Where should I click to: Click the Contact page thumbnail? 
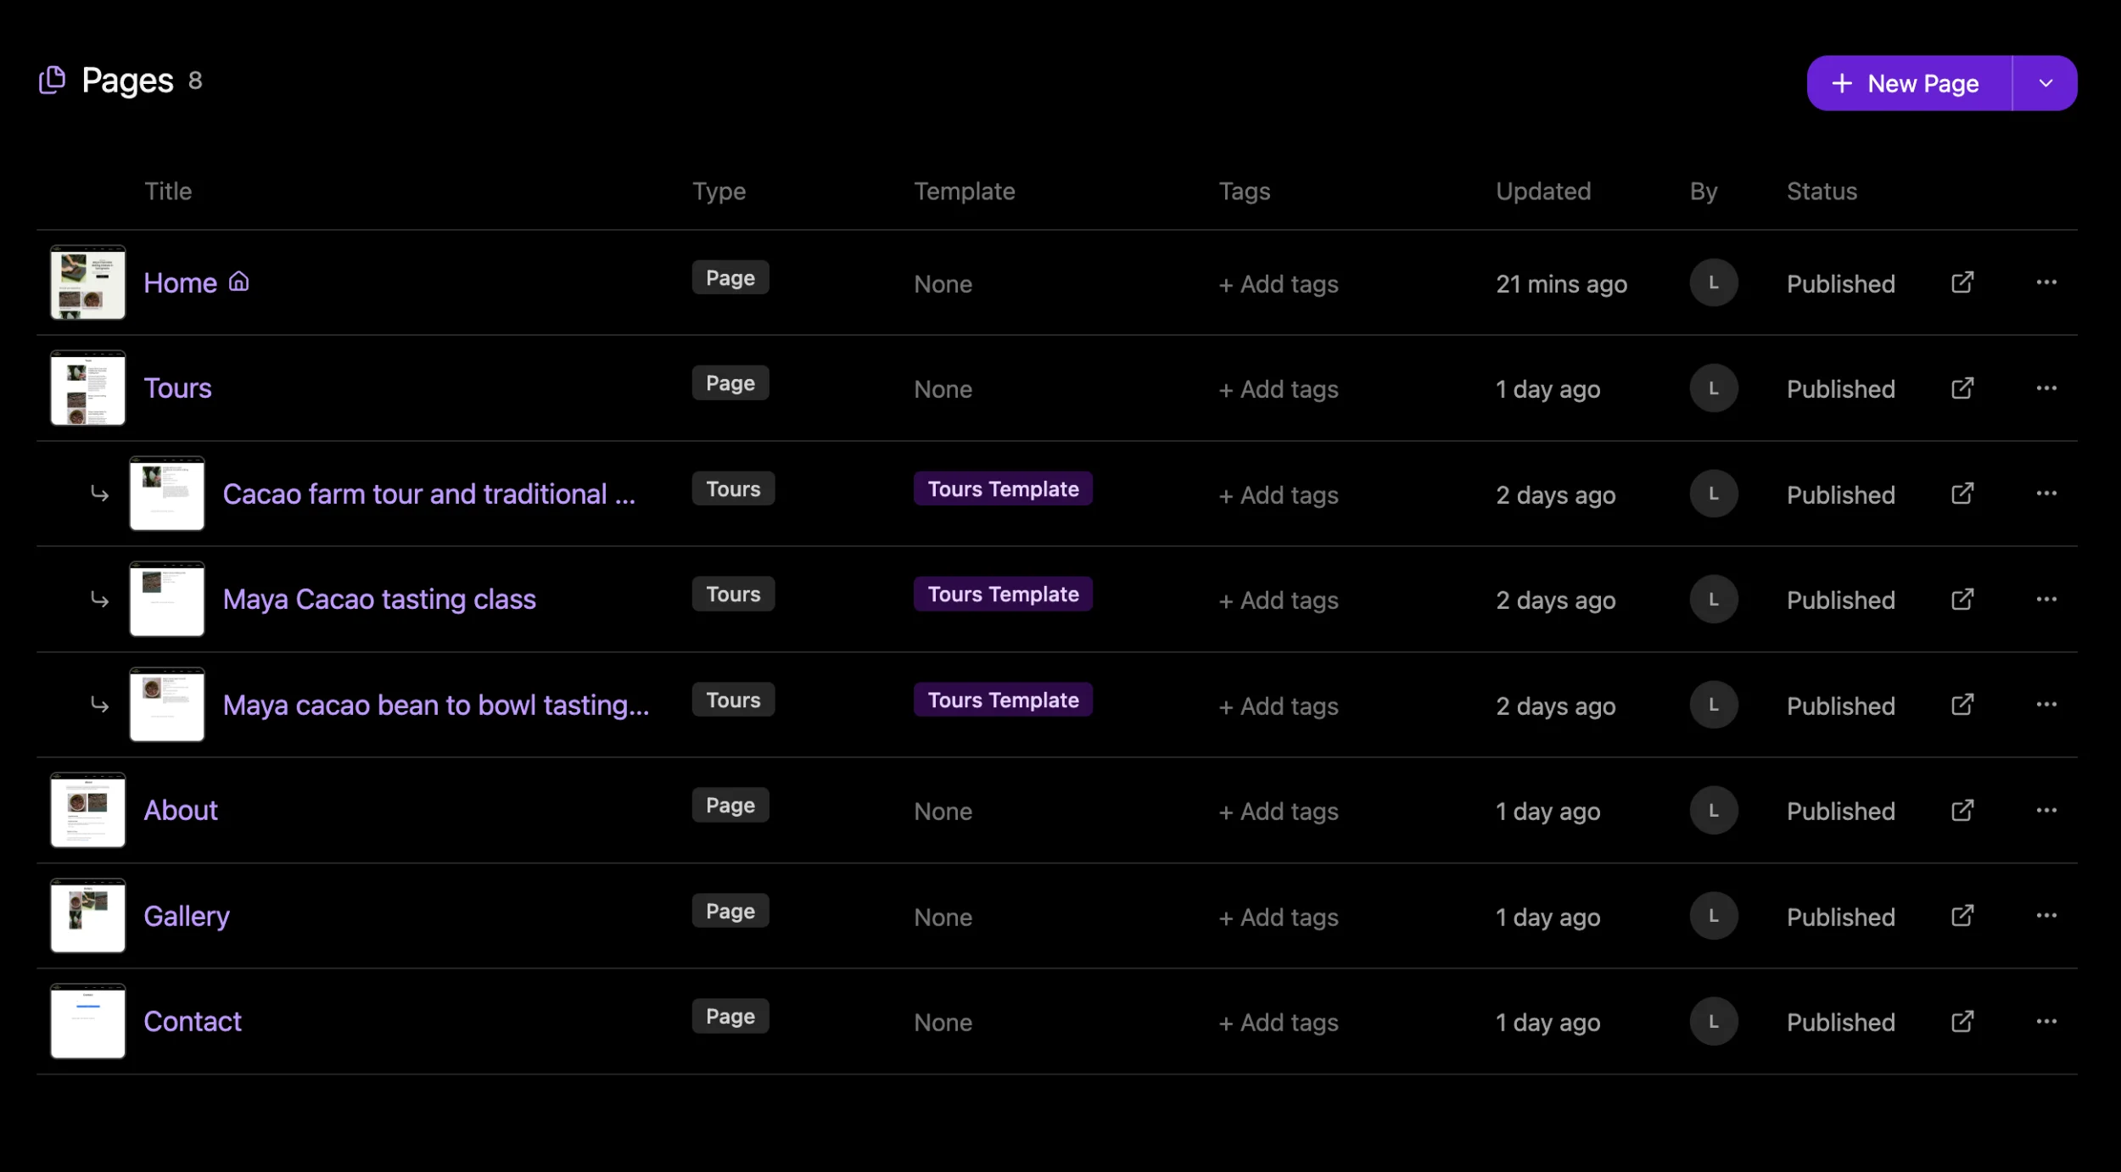click(x=88, y=1021)
